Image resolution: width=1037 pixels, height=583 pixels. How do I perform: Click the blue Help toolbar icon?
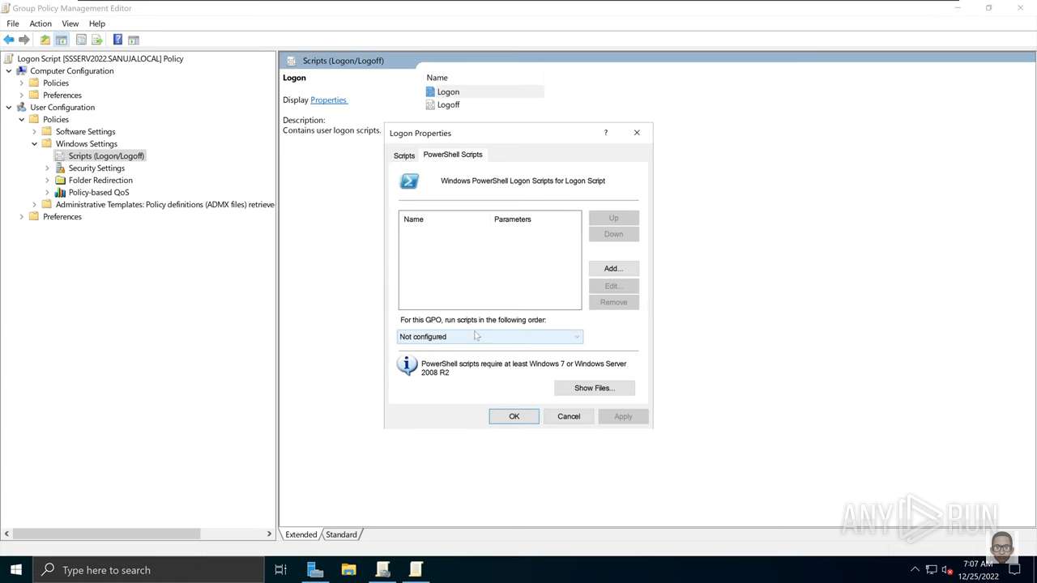click(117, 40)
